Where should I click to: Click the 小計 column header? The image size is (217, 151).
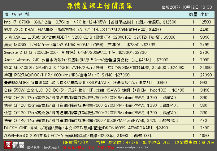pos(205,14)
